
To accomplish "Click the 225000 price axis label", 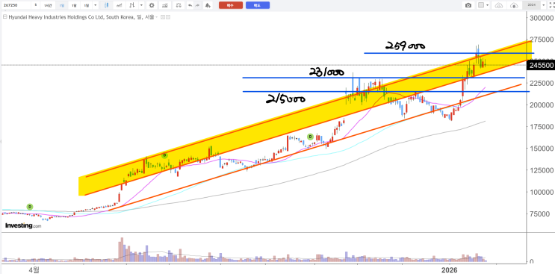I will tap(542, 83).
